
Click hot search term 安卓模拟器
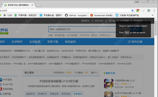pyautogui.click(x=60, y=35)
